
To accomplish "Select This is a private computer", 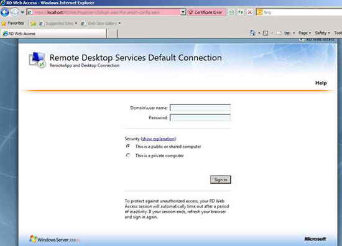I will pos(128,155).
